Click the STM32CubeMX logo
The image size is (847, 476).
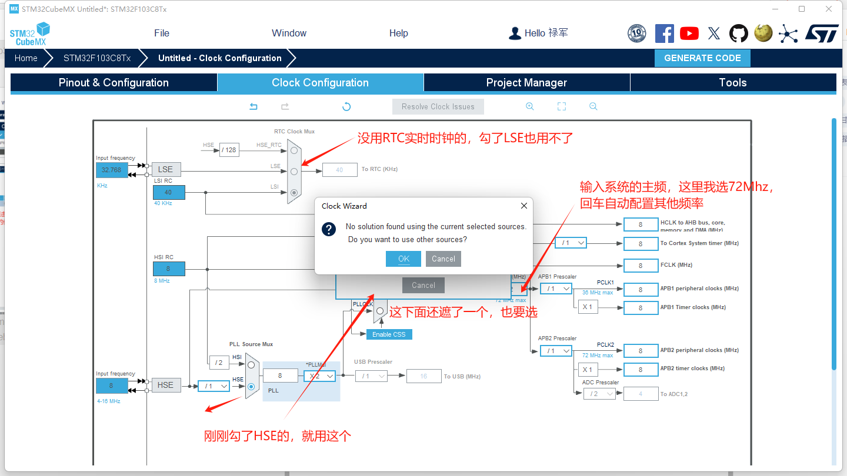[29, 33]
